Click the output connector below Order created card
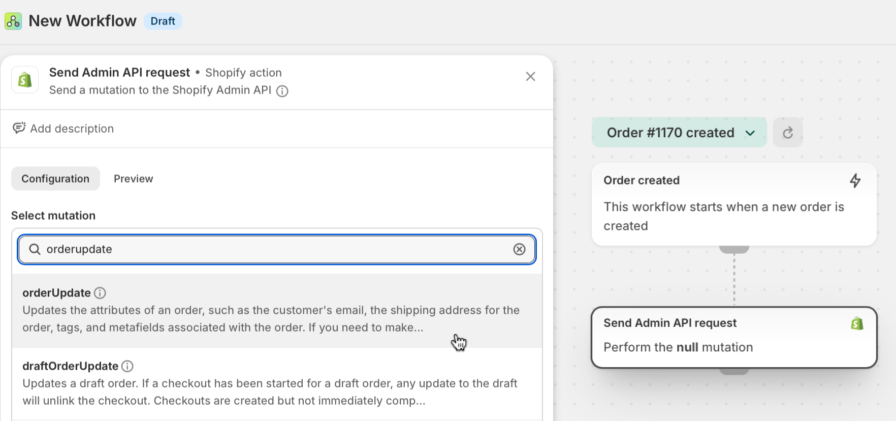This screenshot has height=421, width=896. [734, 249]
